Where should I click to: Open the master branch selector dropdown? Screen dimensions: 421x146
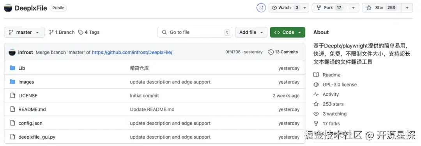pyautogui.click(x=24, y=32)
